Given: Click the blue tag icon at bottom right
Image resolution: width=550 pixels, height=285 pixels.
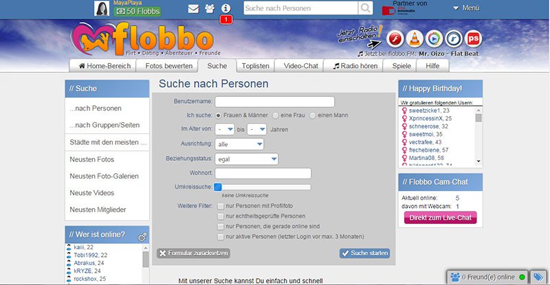Looking at the screenshot, I should tap(538, 277).
